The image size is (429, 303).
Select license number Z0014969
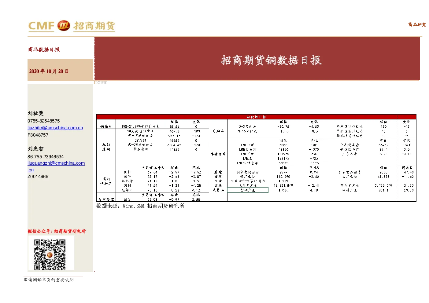tap(38, 177)
